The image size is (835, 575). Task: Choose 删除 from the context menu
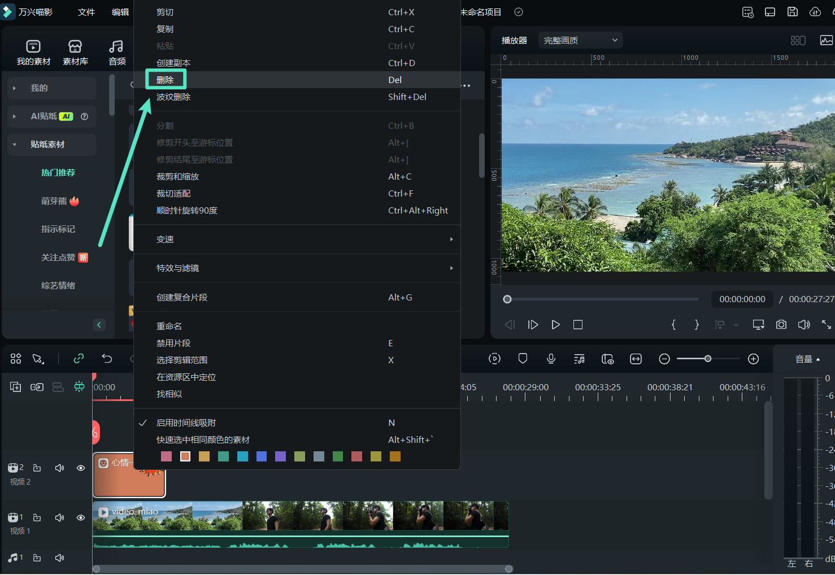[x=166, y=80]
